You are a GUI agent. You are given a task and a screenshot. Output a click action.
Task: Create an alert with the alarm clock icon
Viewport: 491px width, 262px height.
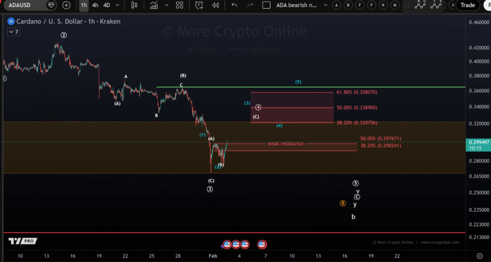199,5
